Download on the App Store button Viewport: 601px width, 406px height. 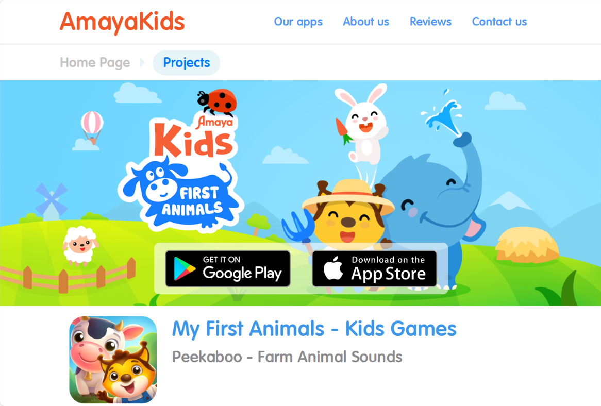[375, 268]
